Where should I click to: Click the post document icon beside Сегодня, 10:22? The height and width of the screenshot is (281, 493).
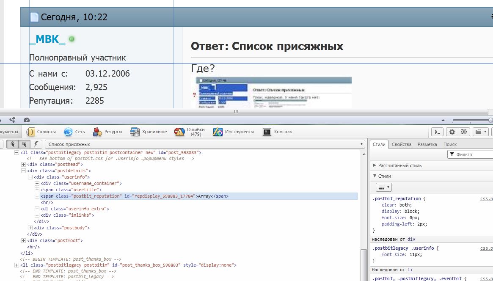pos(34,17)
